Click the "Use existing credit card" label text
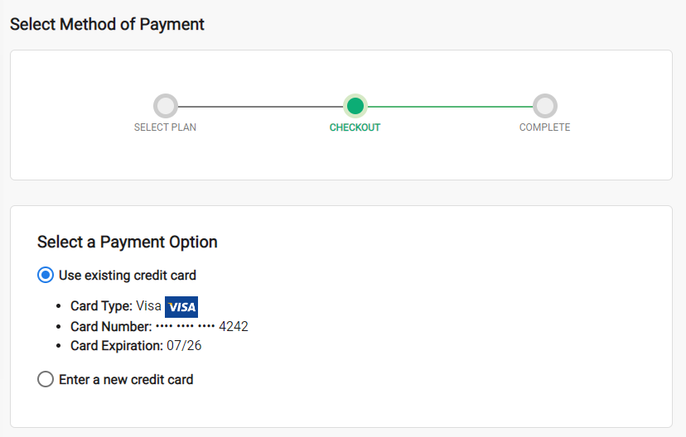Viewport: 686px width, 437px height. coord(128,275)
